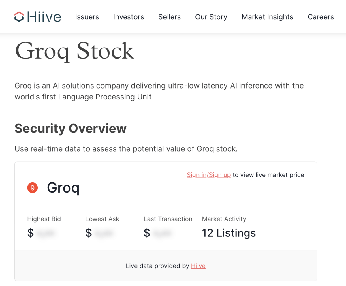Open Market Insights in navigation
Viewport: 346px width, 286px height.
click(268, 17)
